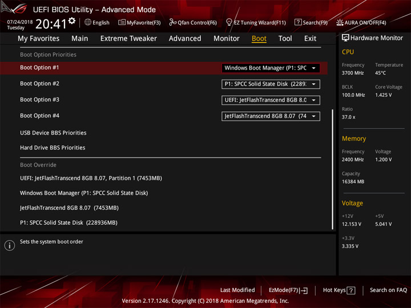Click memory capacity value 16384 MB

pos(353,182)
